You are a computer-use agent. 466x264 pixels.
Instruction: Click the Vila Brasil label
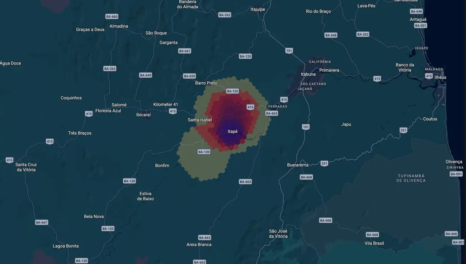click(374, 243)
